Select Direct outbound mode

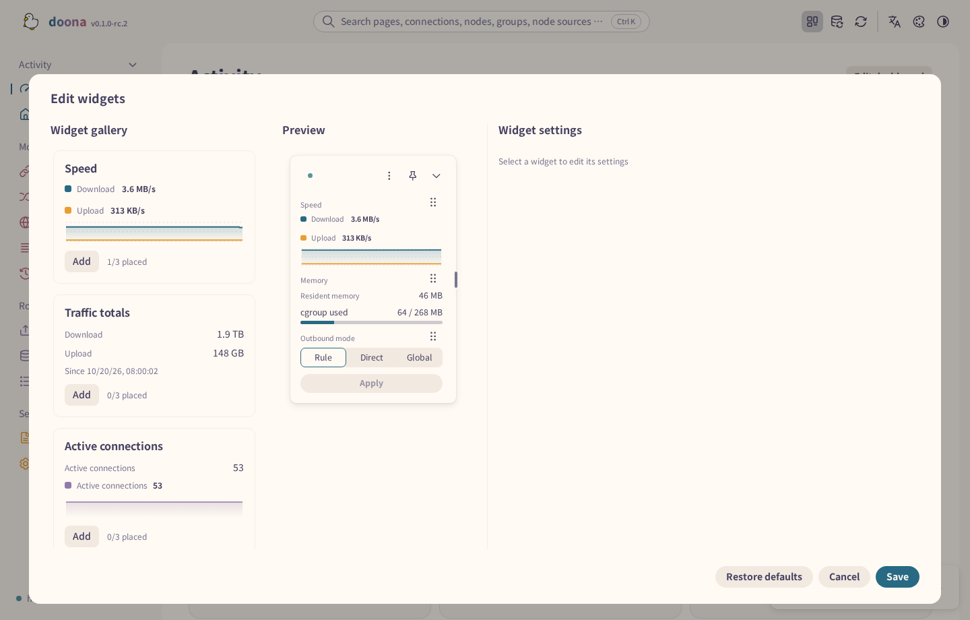[371, 358]
